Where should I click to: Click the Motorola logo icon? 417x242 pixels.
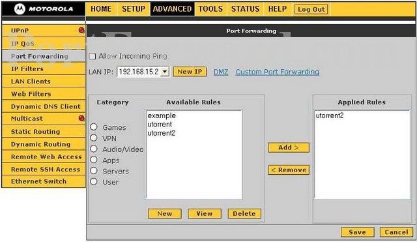click(20, 8)
